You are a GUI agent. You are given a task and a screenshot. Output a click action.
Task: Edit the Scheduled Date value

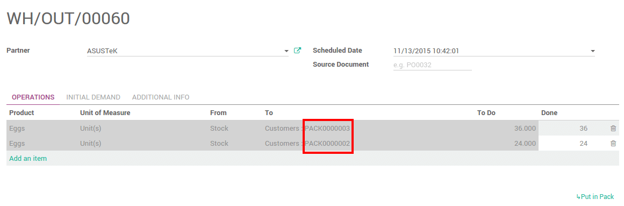493,51
